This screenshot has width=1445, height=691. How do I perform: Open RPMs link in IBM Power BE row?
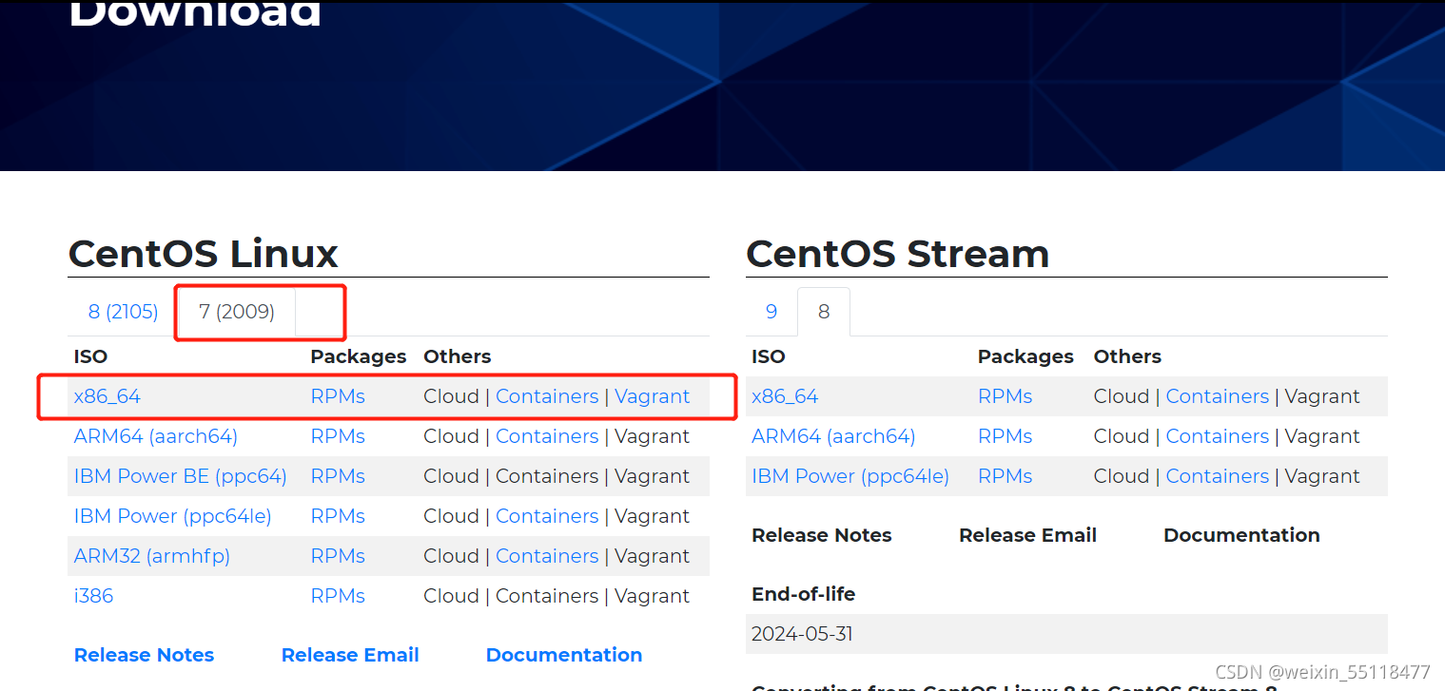click(338, 476)
